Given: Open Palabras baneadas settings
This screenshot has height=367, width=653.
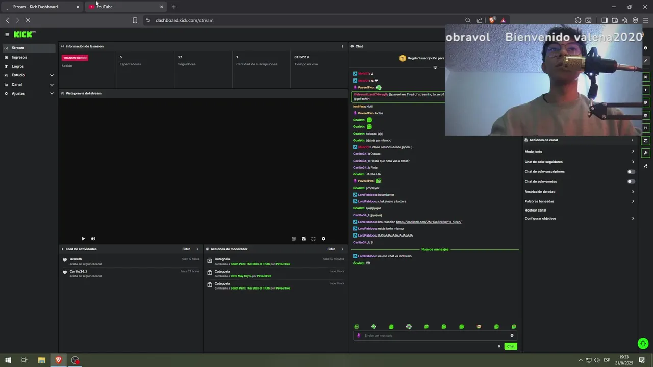Looking at the screenshot, I should (x=580, y=201).
